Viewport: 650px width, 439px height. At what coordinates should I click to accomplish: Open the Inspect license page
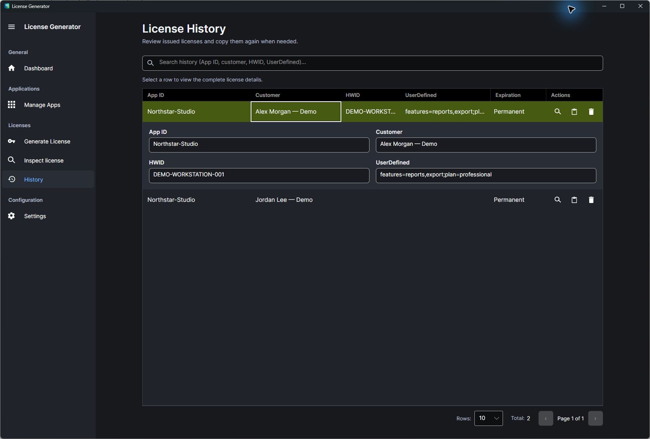(48, 161)
